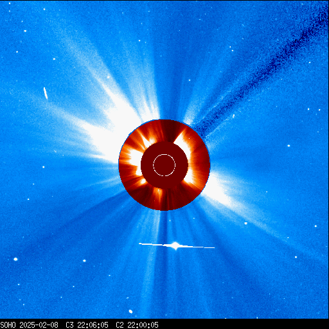This screenshot has height=329, width=329.
Task: Click the dark wedge at top of C2 ring
Action: (169, 130)
